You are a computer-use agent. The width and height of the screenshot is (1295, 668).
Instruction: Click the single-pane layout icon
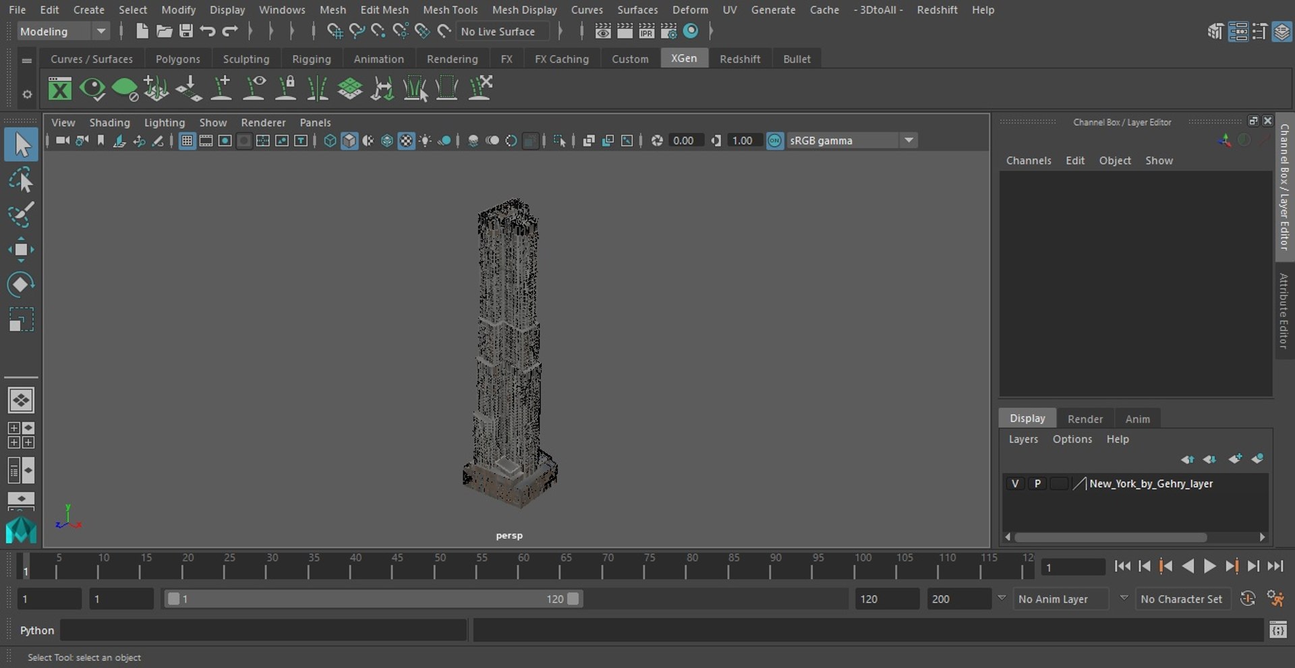click(21, 400)
